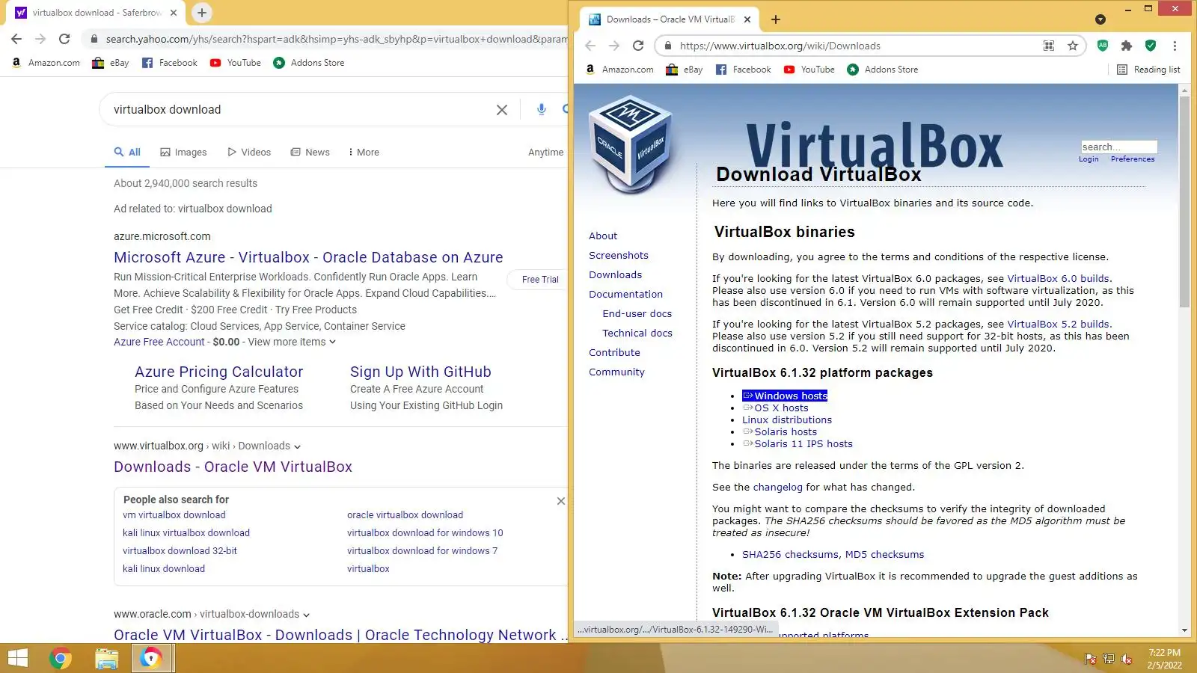The image size is (1197, 673).
Task: Open Anytime filter dropdown
Action: (x=546, y=152)
